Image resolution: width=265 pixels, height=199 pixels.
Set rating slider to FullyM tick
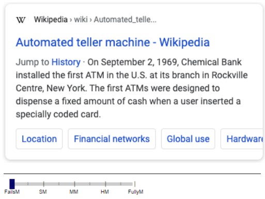[x=135, y=184]
